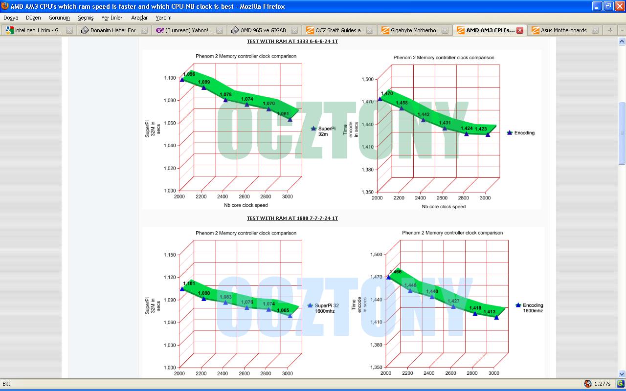
Task: Click the 1,061 data point on the SuperPi 1333 chart
Action: coord(290,119)
